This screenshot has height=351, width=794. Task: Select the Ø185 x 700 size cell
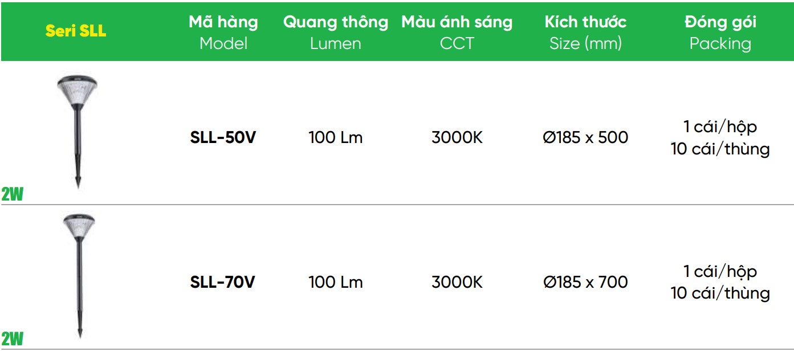(585, 282)
